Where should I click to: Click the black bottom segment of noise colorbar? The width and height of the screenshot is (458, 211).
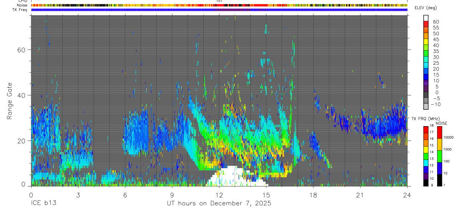pyautogui.click(x=439, y=180)
